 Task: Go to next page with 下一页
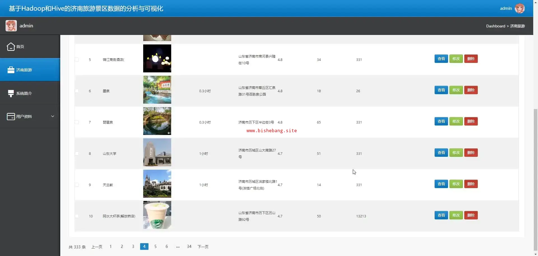[203, 247]
